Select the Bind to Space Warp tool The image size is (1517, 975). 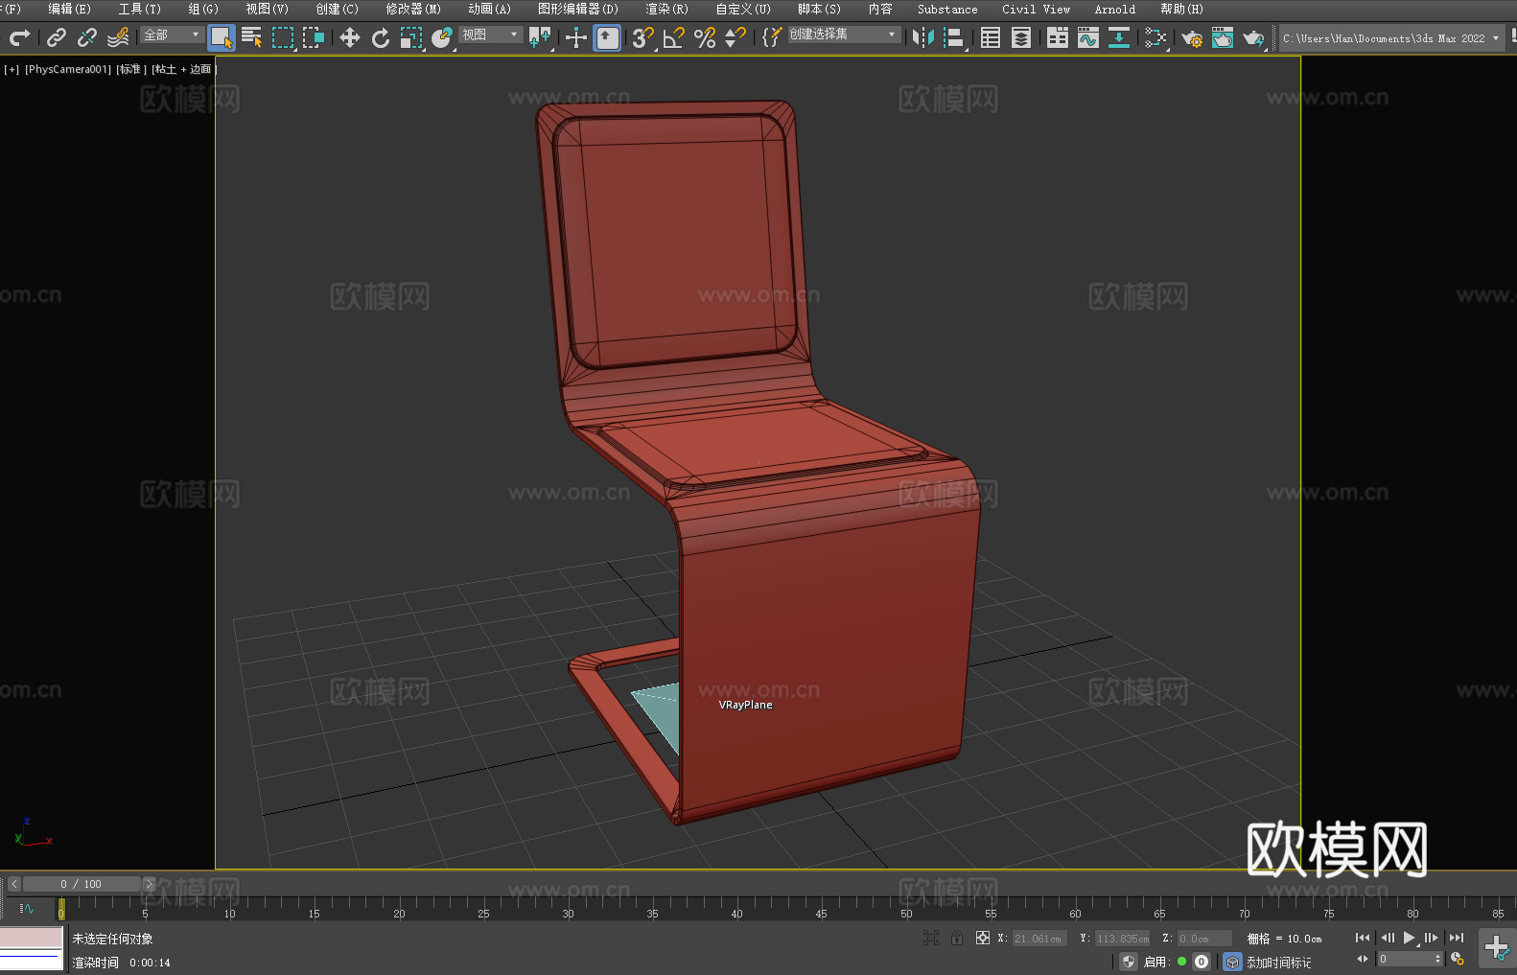point(118,37)
